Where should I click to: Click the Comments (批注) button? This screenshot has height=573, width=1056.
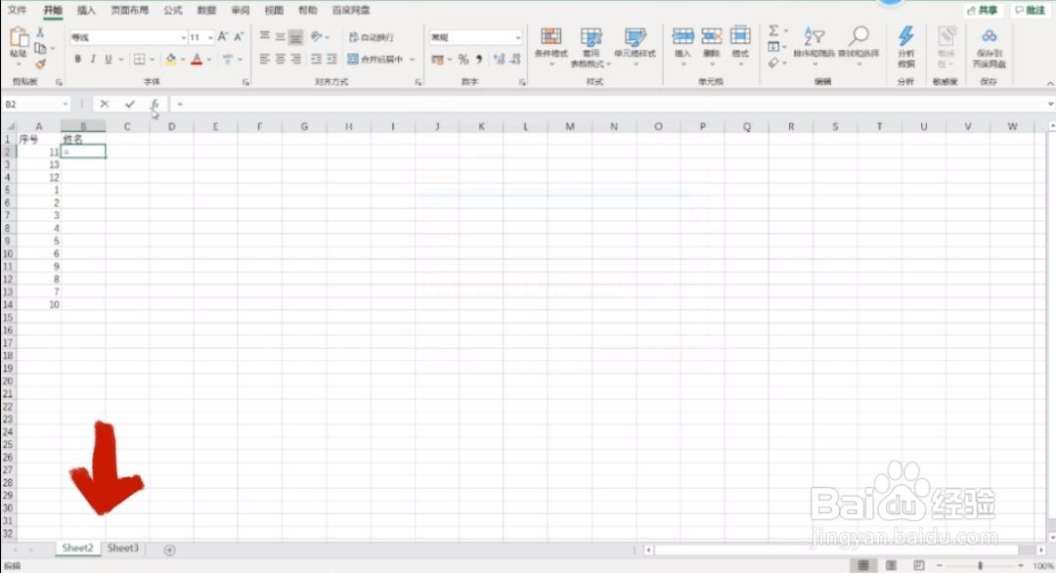click(1032, 10)
